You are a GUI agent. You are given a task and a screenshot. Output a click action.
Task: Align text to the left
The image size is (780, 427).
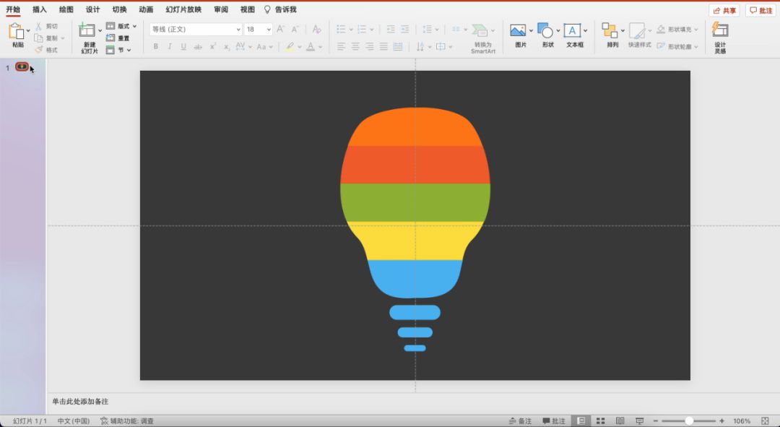341,47
